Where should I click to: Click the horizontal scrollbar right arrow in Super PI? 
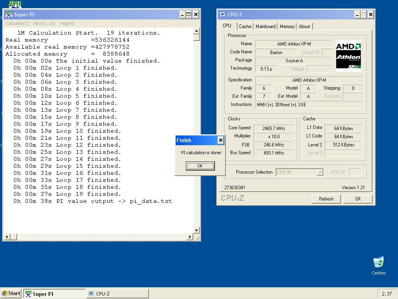click(x=190, y=237)
